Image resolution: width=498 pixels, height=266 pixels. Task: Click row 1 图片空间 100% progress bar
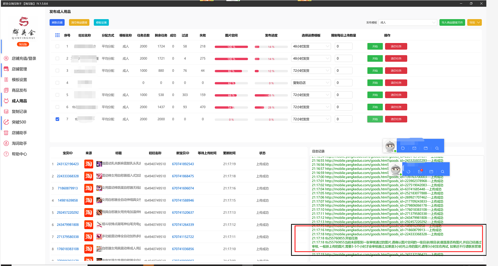coord(231,47)
